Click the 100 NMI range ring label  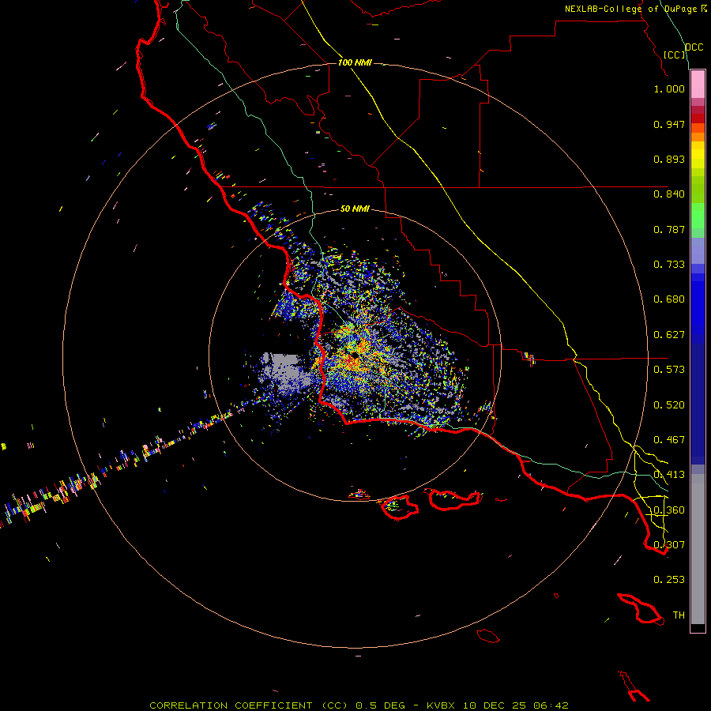point(355,62)
